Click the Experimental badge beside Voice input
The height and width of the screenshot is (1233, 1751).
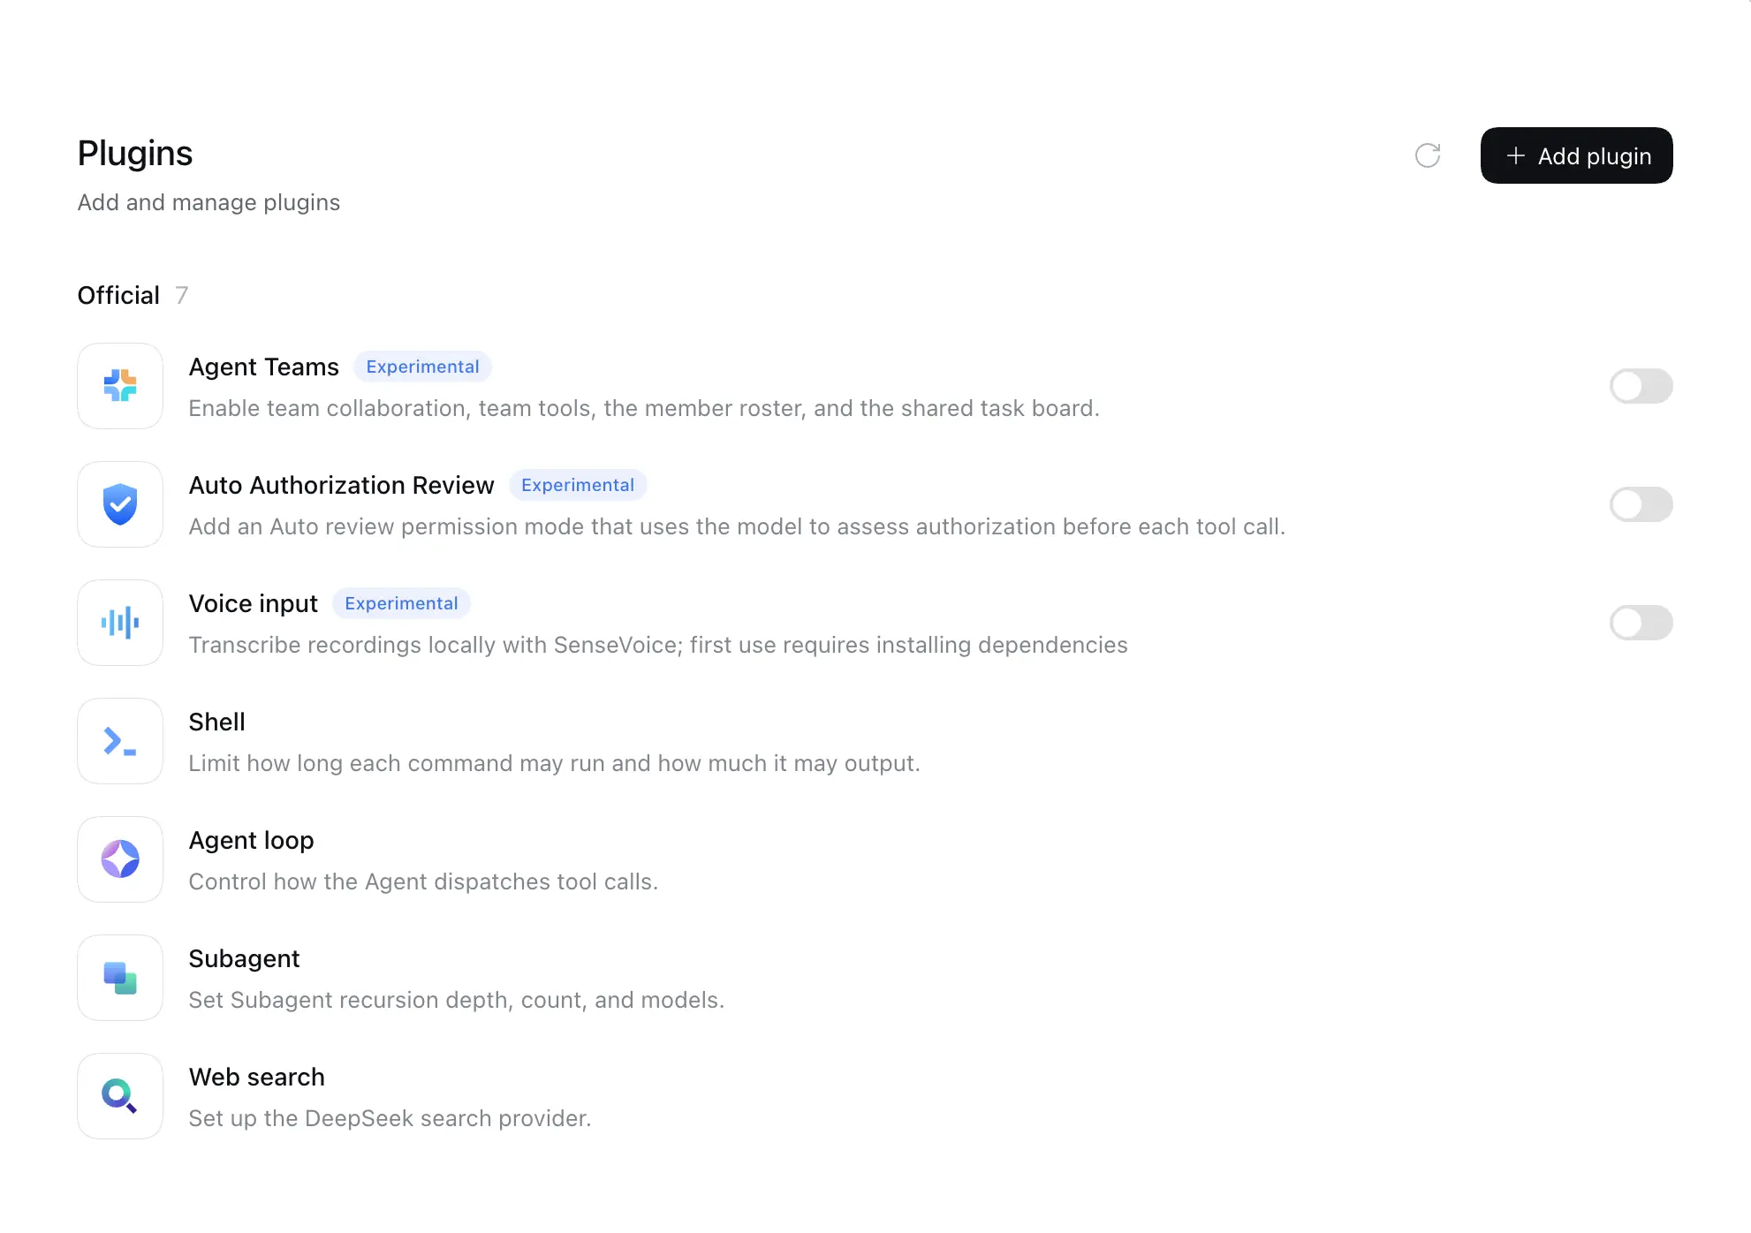pos(401,603)
